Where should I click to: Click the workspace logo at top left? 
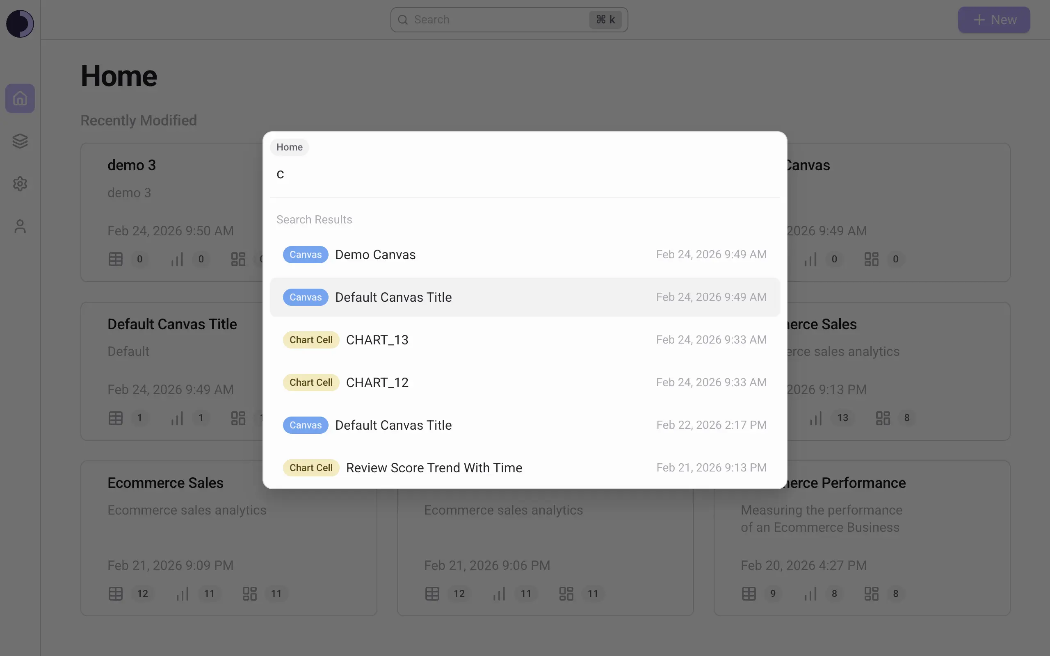20,24
